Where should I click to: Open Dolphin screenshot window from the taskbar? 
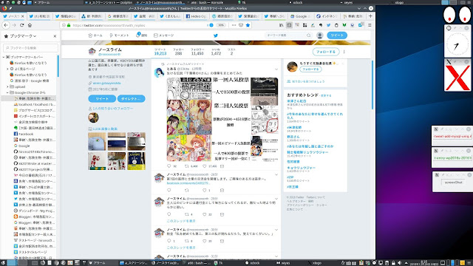click(134, 263)
